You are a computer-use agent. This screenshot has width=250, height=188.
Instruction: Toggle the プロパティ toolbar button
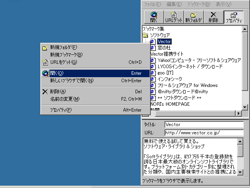(x=234, y=17)
